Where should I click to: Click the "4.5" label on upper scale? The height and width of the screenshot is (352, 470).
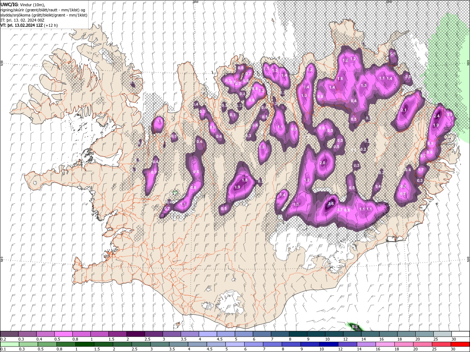click(x=220, y=339)
